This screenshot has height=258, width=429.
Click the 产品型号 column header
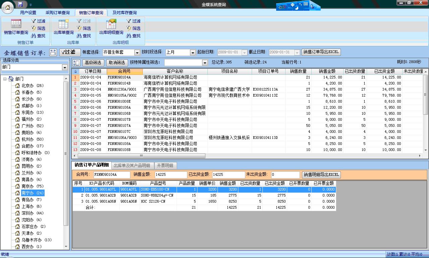(x=158, y=184)
